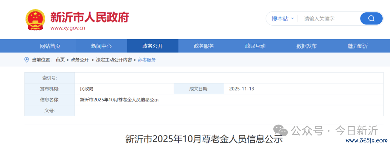
Task: Open 法定主动公开内容 breadcrumb link
Action: pyautogui.click(x=114, y=60)
